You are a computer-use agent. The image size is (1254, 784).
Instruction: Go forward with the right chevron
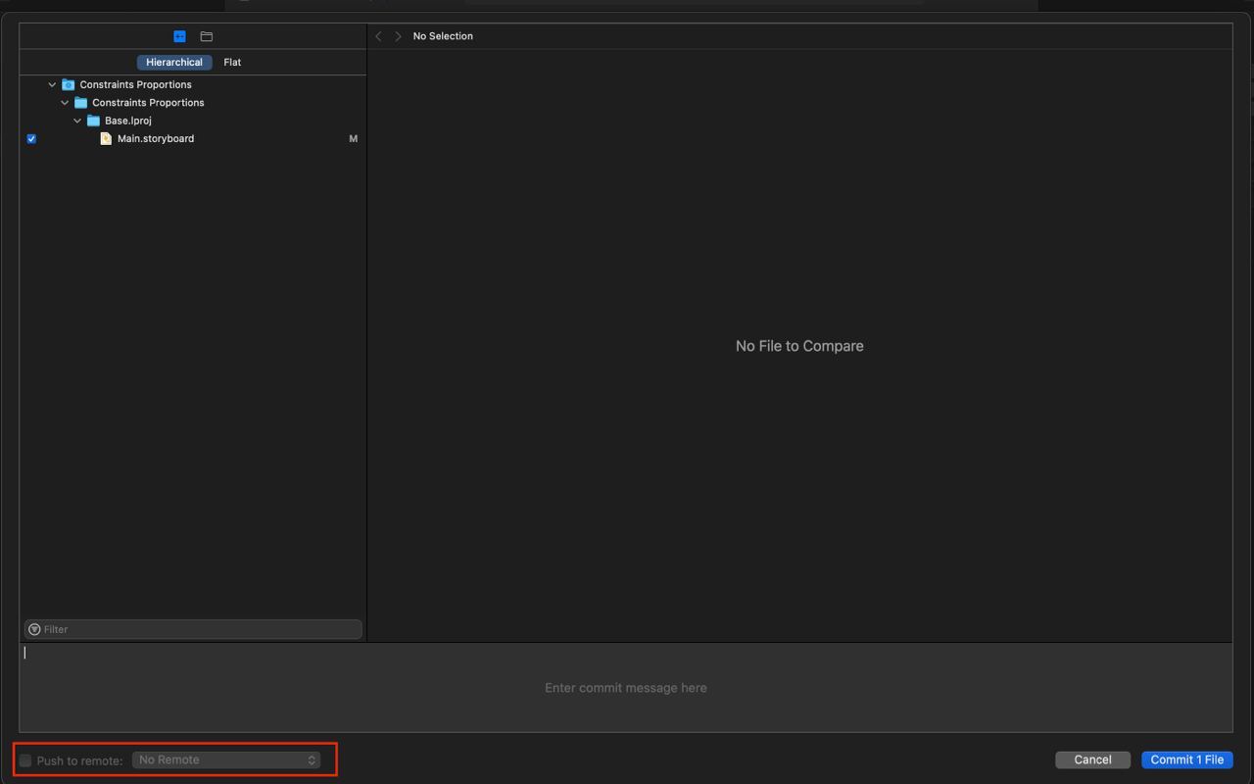coord(398,36)
